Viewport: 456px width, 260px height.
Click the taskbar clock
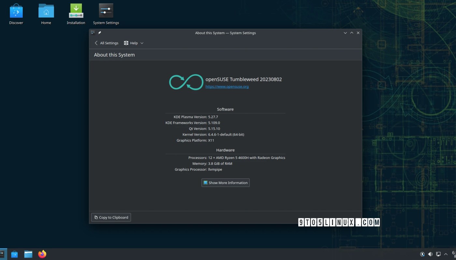[x=454, y=254]
